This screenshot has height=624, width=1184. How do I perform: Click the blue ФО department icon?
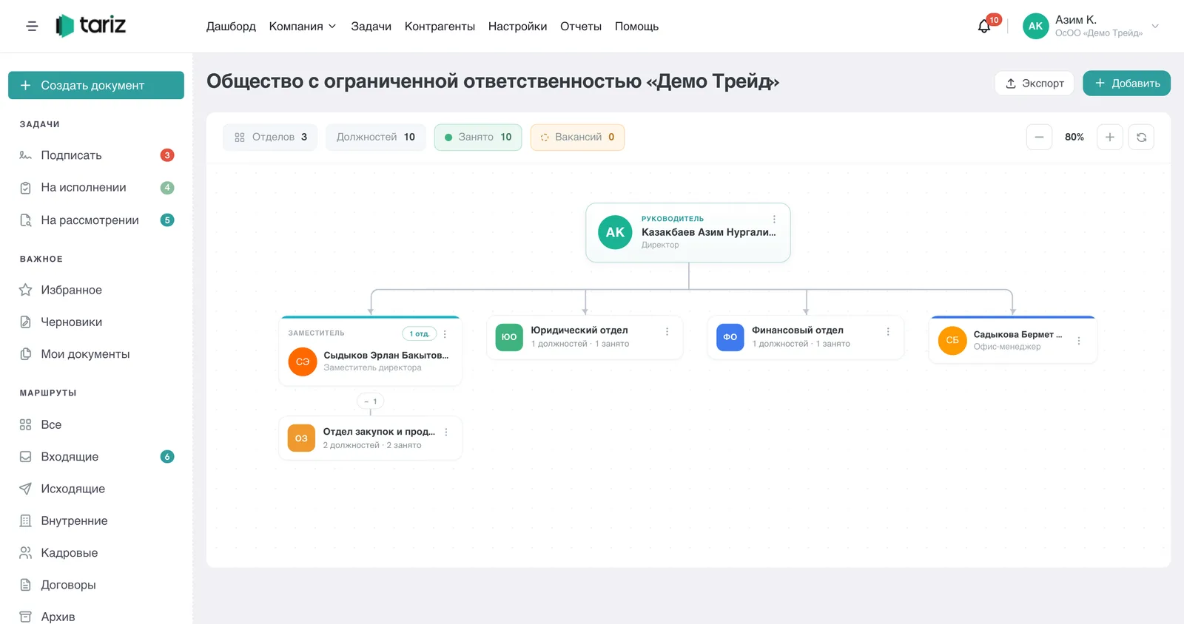(x=730, y=337)
